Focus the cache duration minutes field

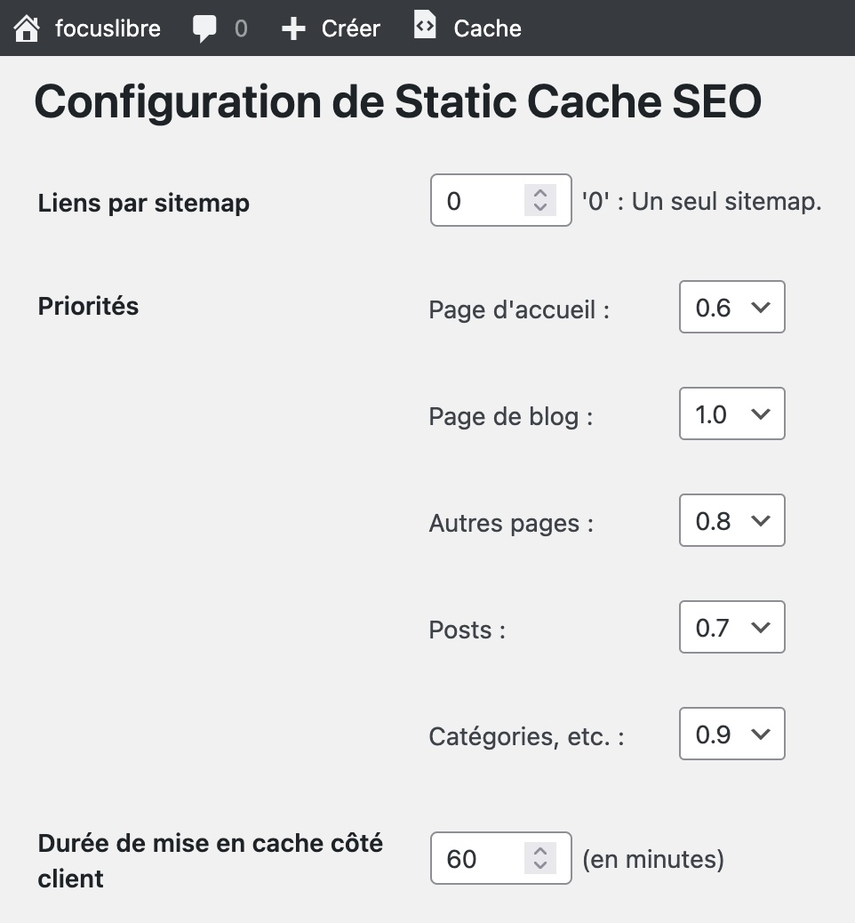tap(500, 858)
